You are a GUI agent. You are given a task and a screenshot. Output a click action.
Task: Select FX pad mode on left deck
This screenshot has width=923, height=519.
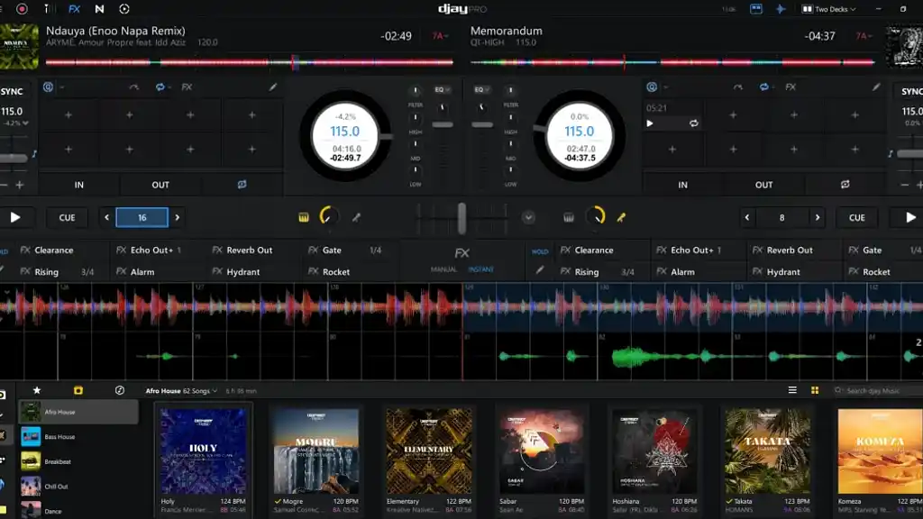tap(187, 87)
